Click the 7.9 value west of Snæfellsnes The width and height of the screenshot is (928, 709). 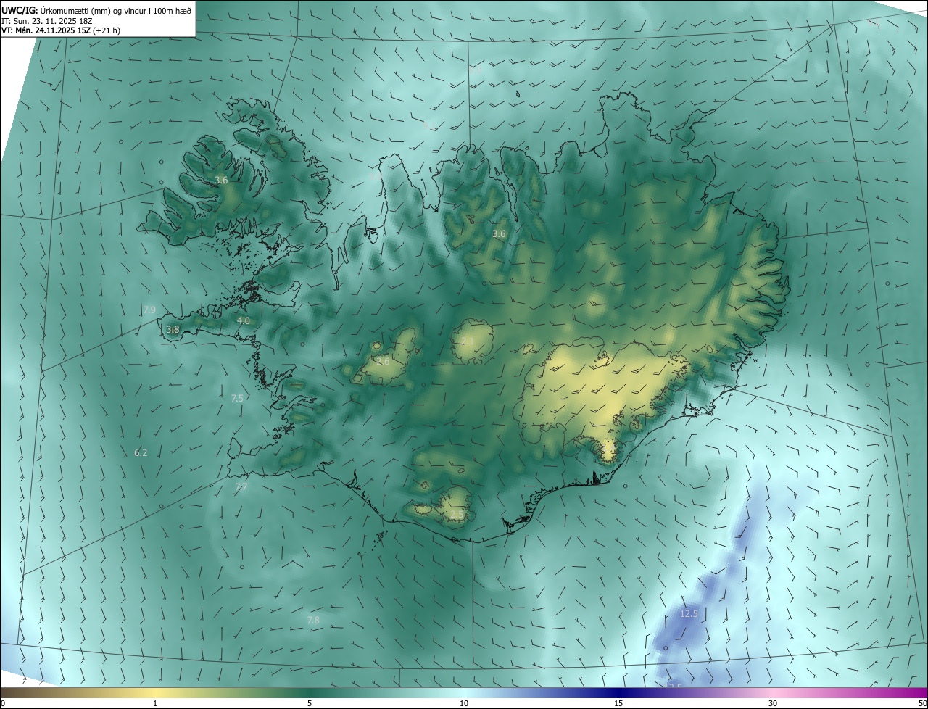click(x=149, y=310)
